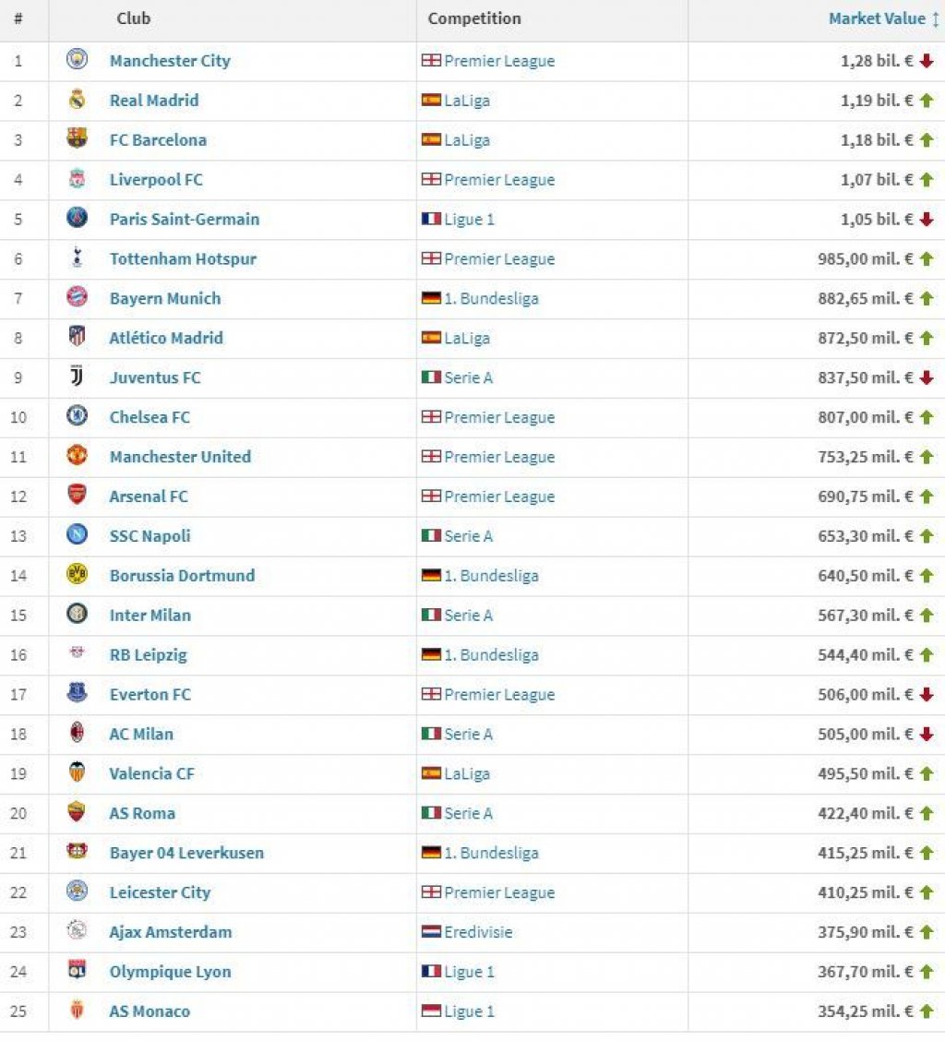Image resolution: width=945 pixels, height=1041 pixels.
Task: Click the red down arrow beside AC Milan value
Action: click(927, 735)
